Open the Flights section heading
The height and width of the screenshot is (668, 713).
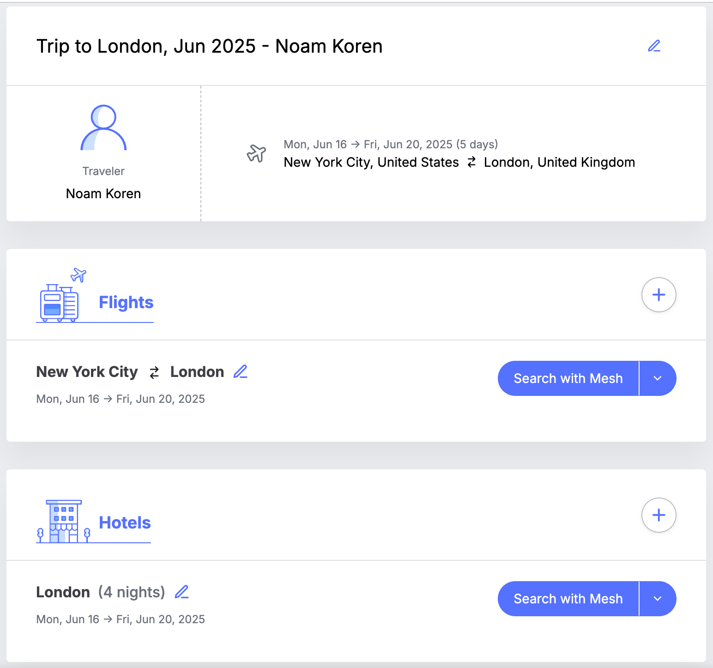(126, 302)
